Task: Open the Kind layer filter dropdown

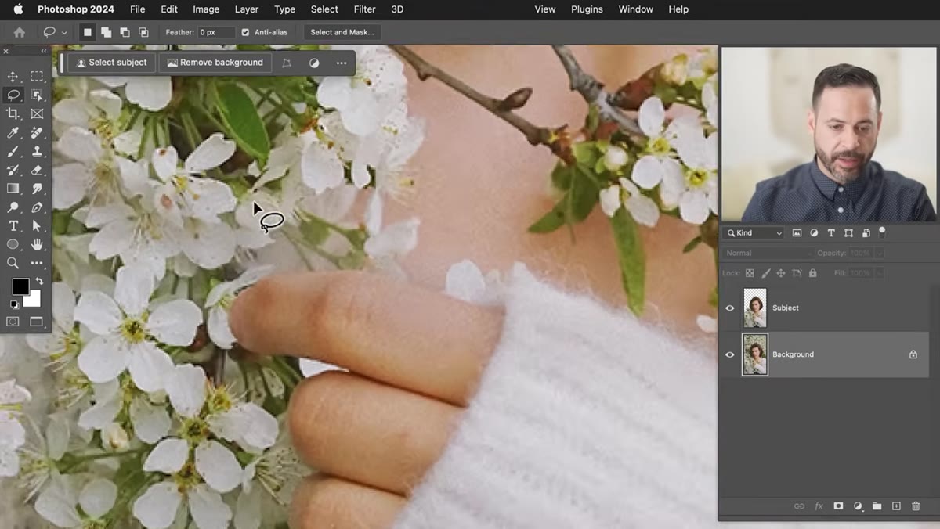Action: tap(754, 233)
